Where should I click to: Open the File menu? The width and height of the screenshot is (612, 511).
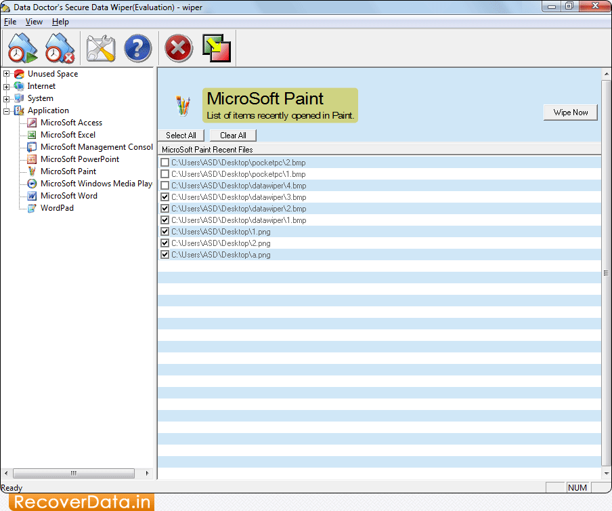pyautogui.click(x=10, y=22)
